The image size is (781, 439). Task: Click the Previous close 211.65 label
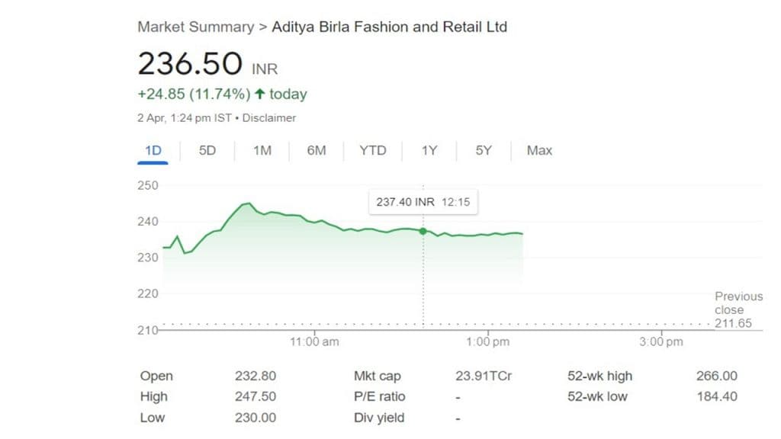(737, 309)
